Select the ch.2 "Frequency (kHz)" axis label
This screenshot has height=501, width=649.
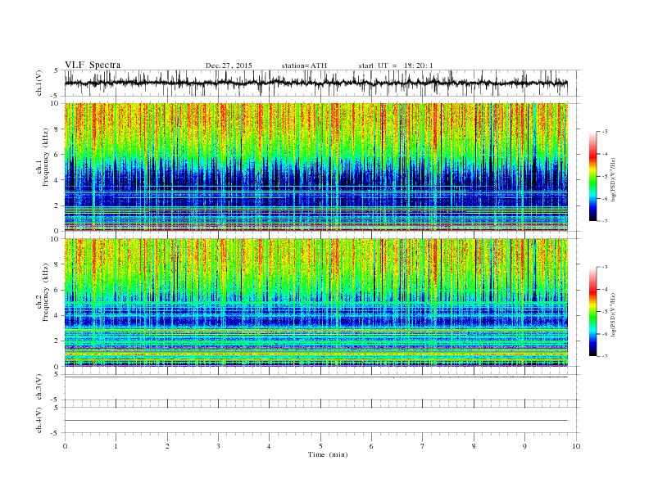(x=46, y=291)
